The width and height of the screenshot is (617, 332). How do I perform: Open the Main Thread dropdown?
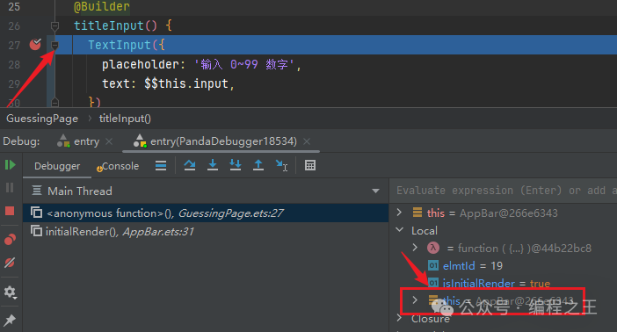[x=376, y=191]
